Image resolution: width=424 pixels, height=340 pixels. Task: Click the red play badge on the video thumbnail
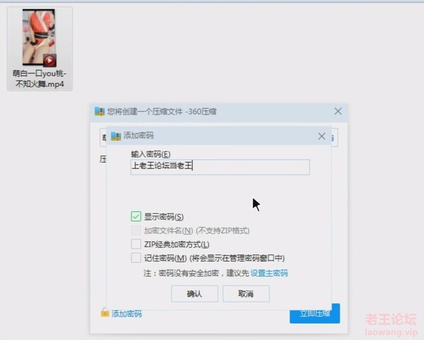pyautogui.click(x=50, y=61)
